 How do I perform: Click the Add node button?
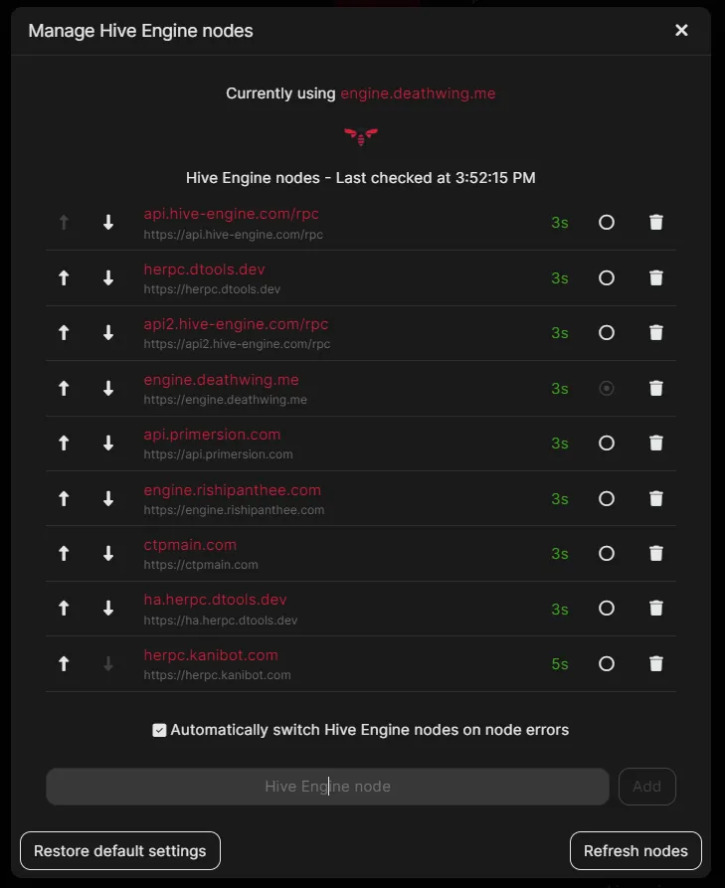[646, 786]
